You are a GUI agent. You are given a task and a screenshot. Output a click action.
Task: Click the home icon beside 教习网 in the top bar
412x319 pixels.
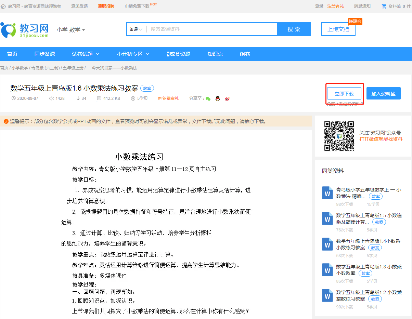3,6
